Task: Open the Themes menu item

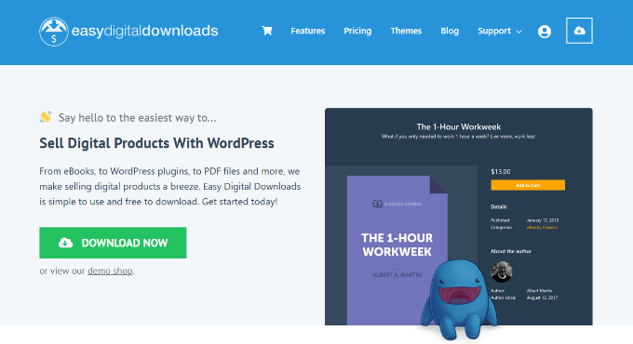Action: pos(406,31)
